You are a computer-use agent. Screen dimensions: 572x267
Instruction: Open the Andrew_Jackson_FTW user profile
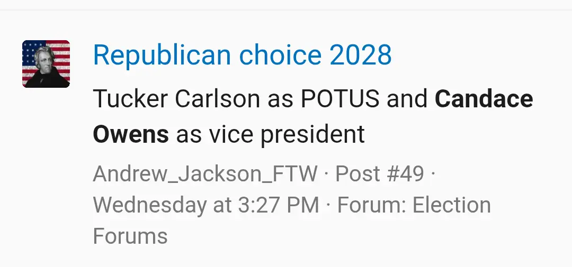click(205, 173)
